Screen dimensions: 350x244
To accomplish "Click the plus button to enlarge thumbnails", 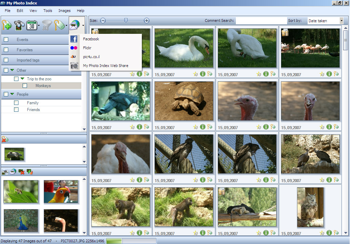I will pyautogui.click(x=146, y=21).
